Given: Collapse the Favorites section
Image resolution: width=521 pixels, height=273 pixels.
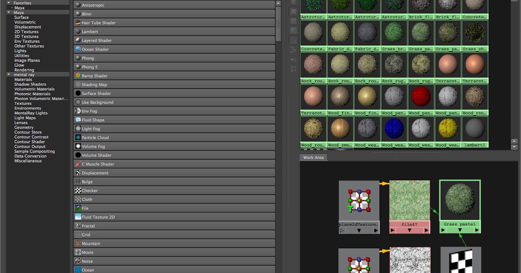Looking at the screenshot, I should click(x=9, y=3).
